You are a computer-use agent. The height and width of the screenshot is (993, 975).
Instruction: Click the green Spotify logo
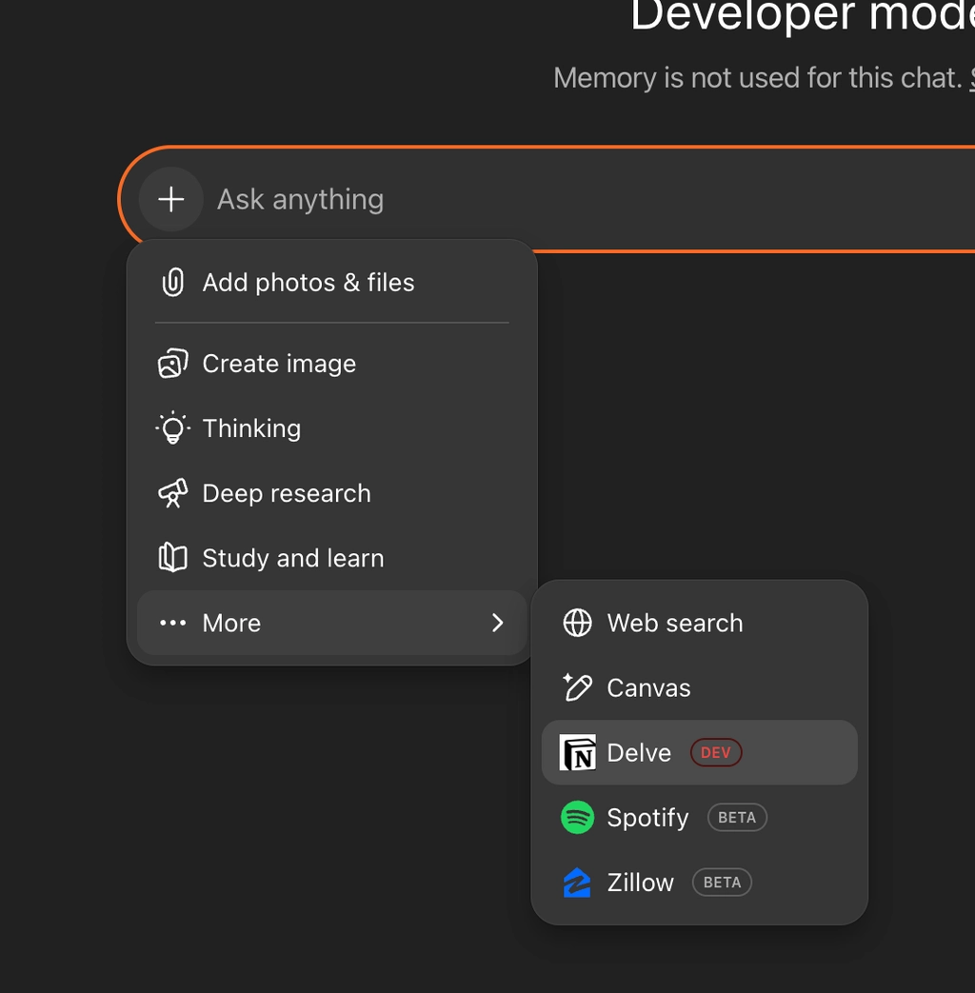(x=577, y=817)
